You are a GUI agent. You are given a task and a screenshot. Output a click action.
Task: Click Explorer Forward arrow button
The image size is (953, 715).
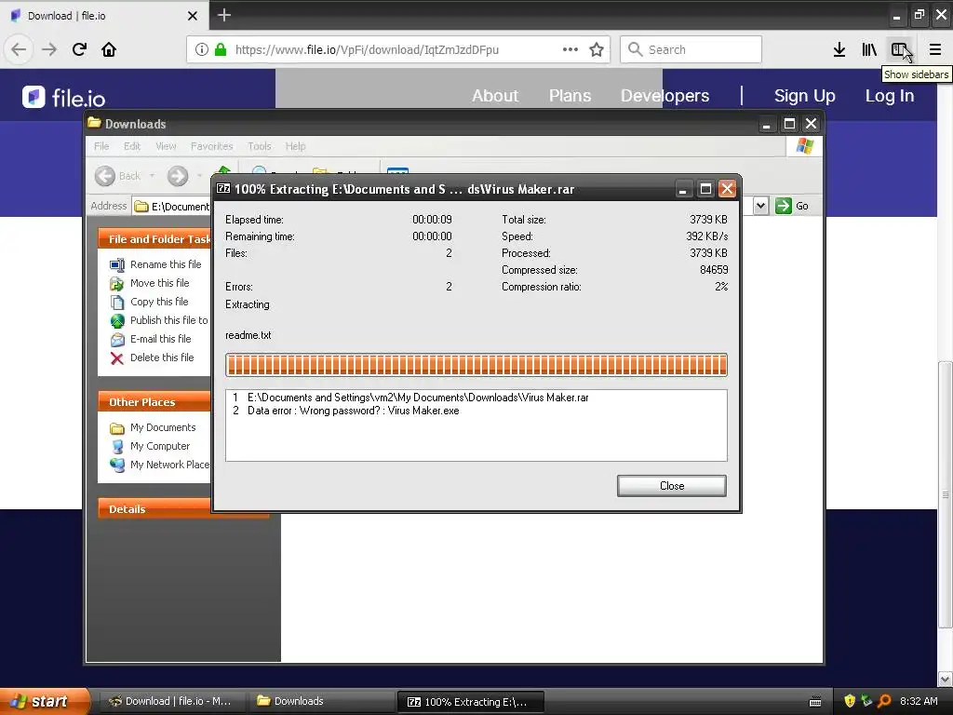pos(178,176)
